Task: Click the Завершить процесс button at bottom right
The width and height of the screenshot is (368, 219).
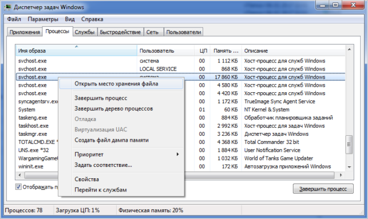Action: [x=323, y=189]
